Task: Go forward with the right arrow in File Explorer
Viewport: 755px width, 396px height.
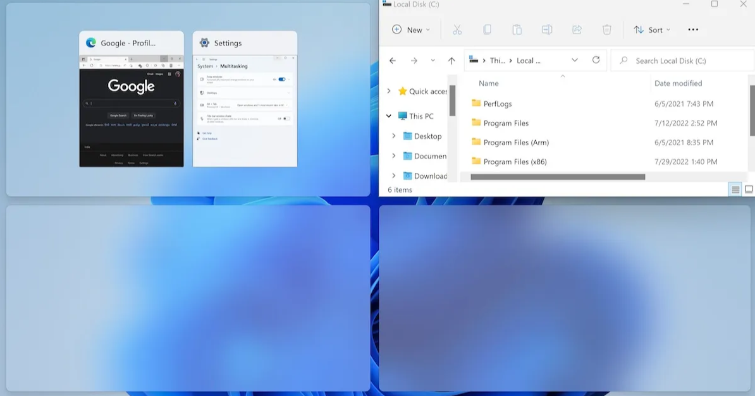Action: click(x=414, y=61)
